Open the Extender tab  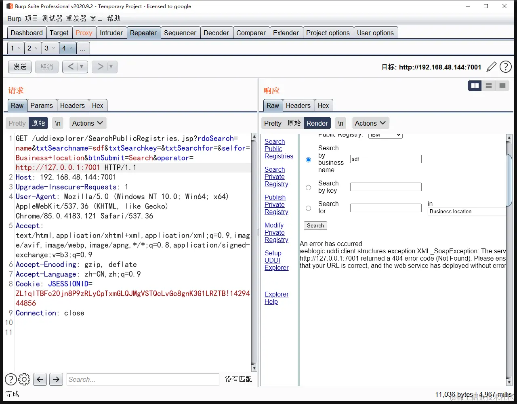coord(286,33)
